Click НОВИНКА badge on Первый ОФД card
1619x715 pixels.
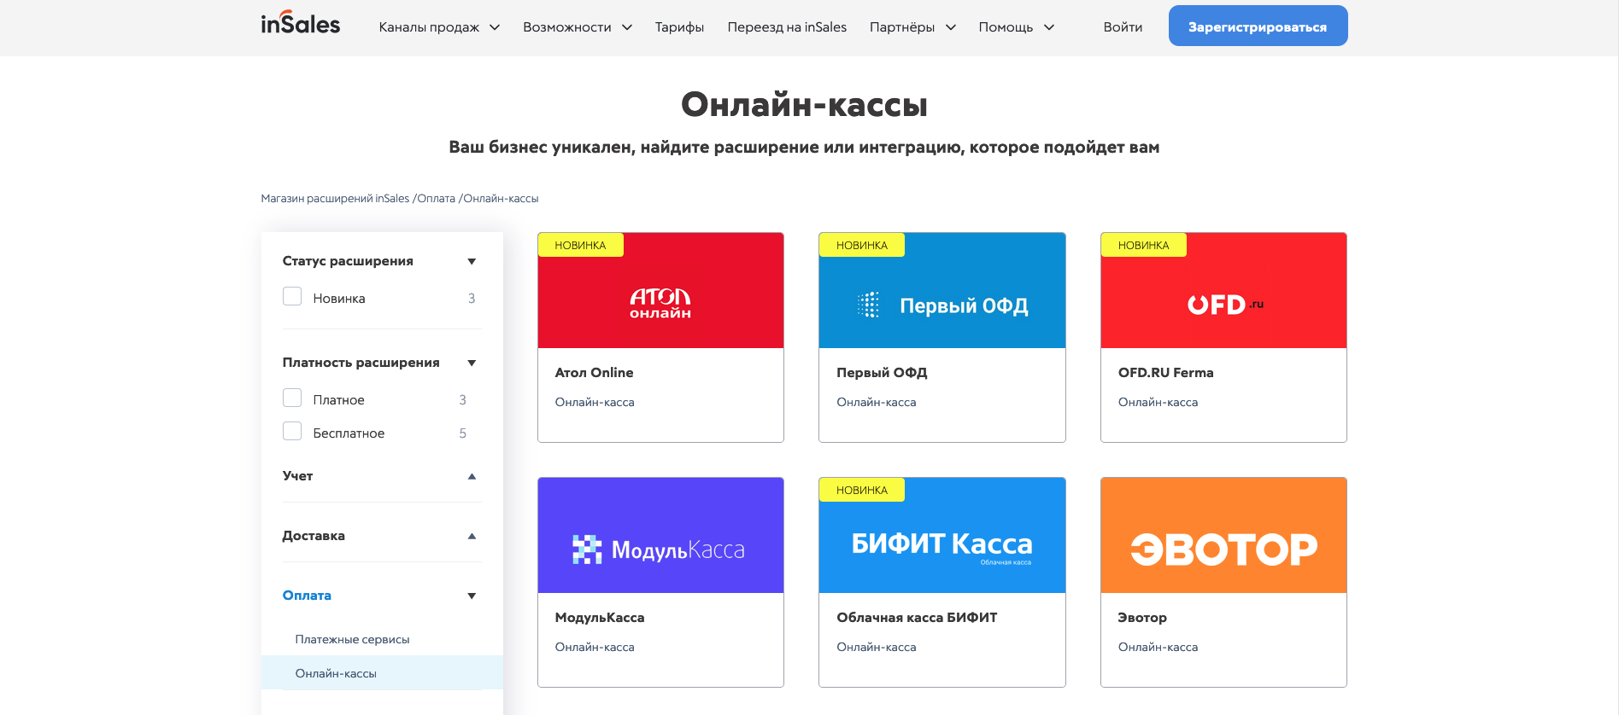tap(862, 245)
